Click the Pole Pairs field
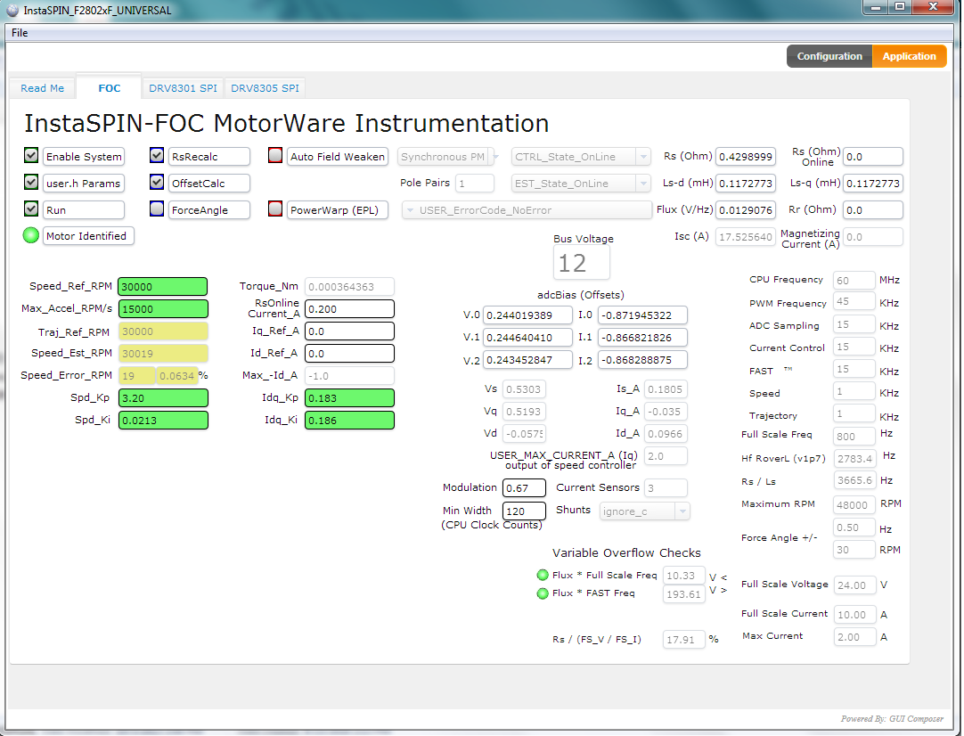This screenshot has width=964, height=736. point(474,184)
